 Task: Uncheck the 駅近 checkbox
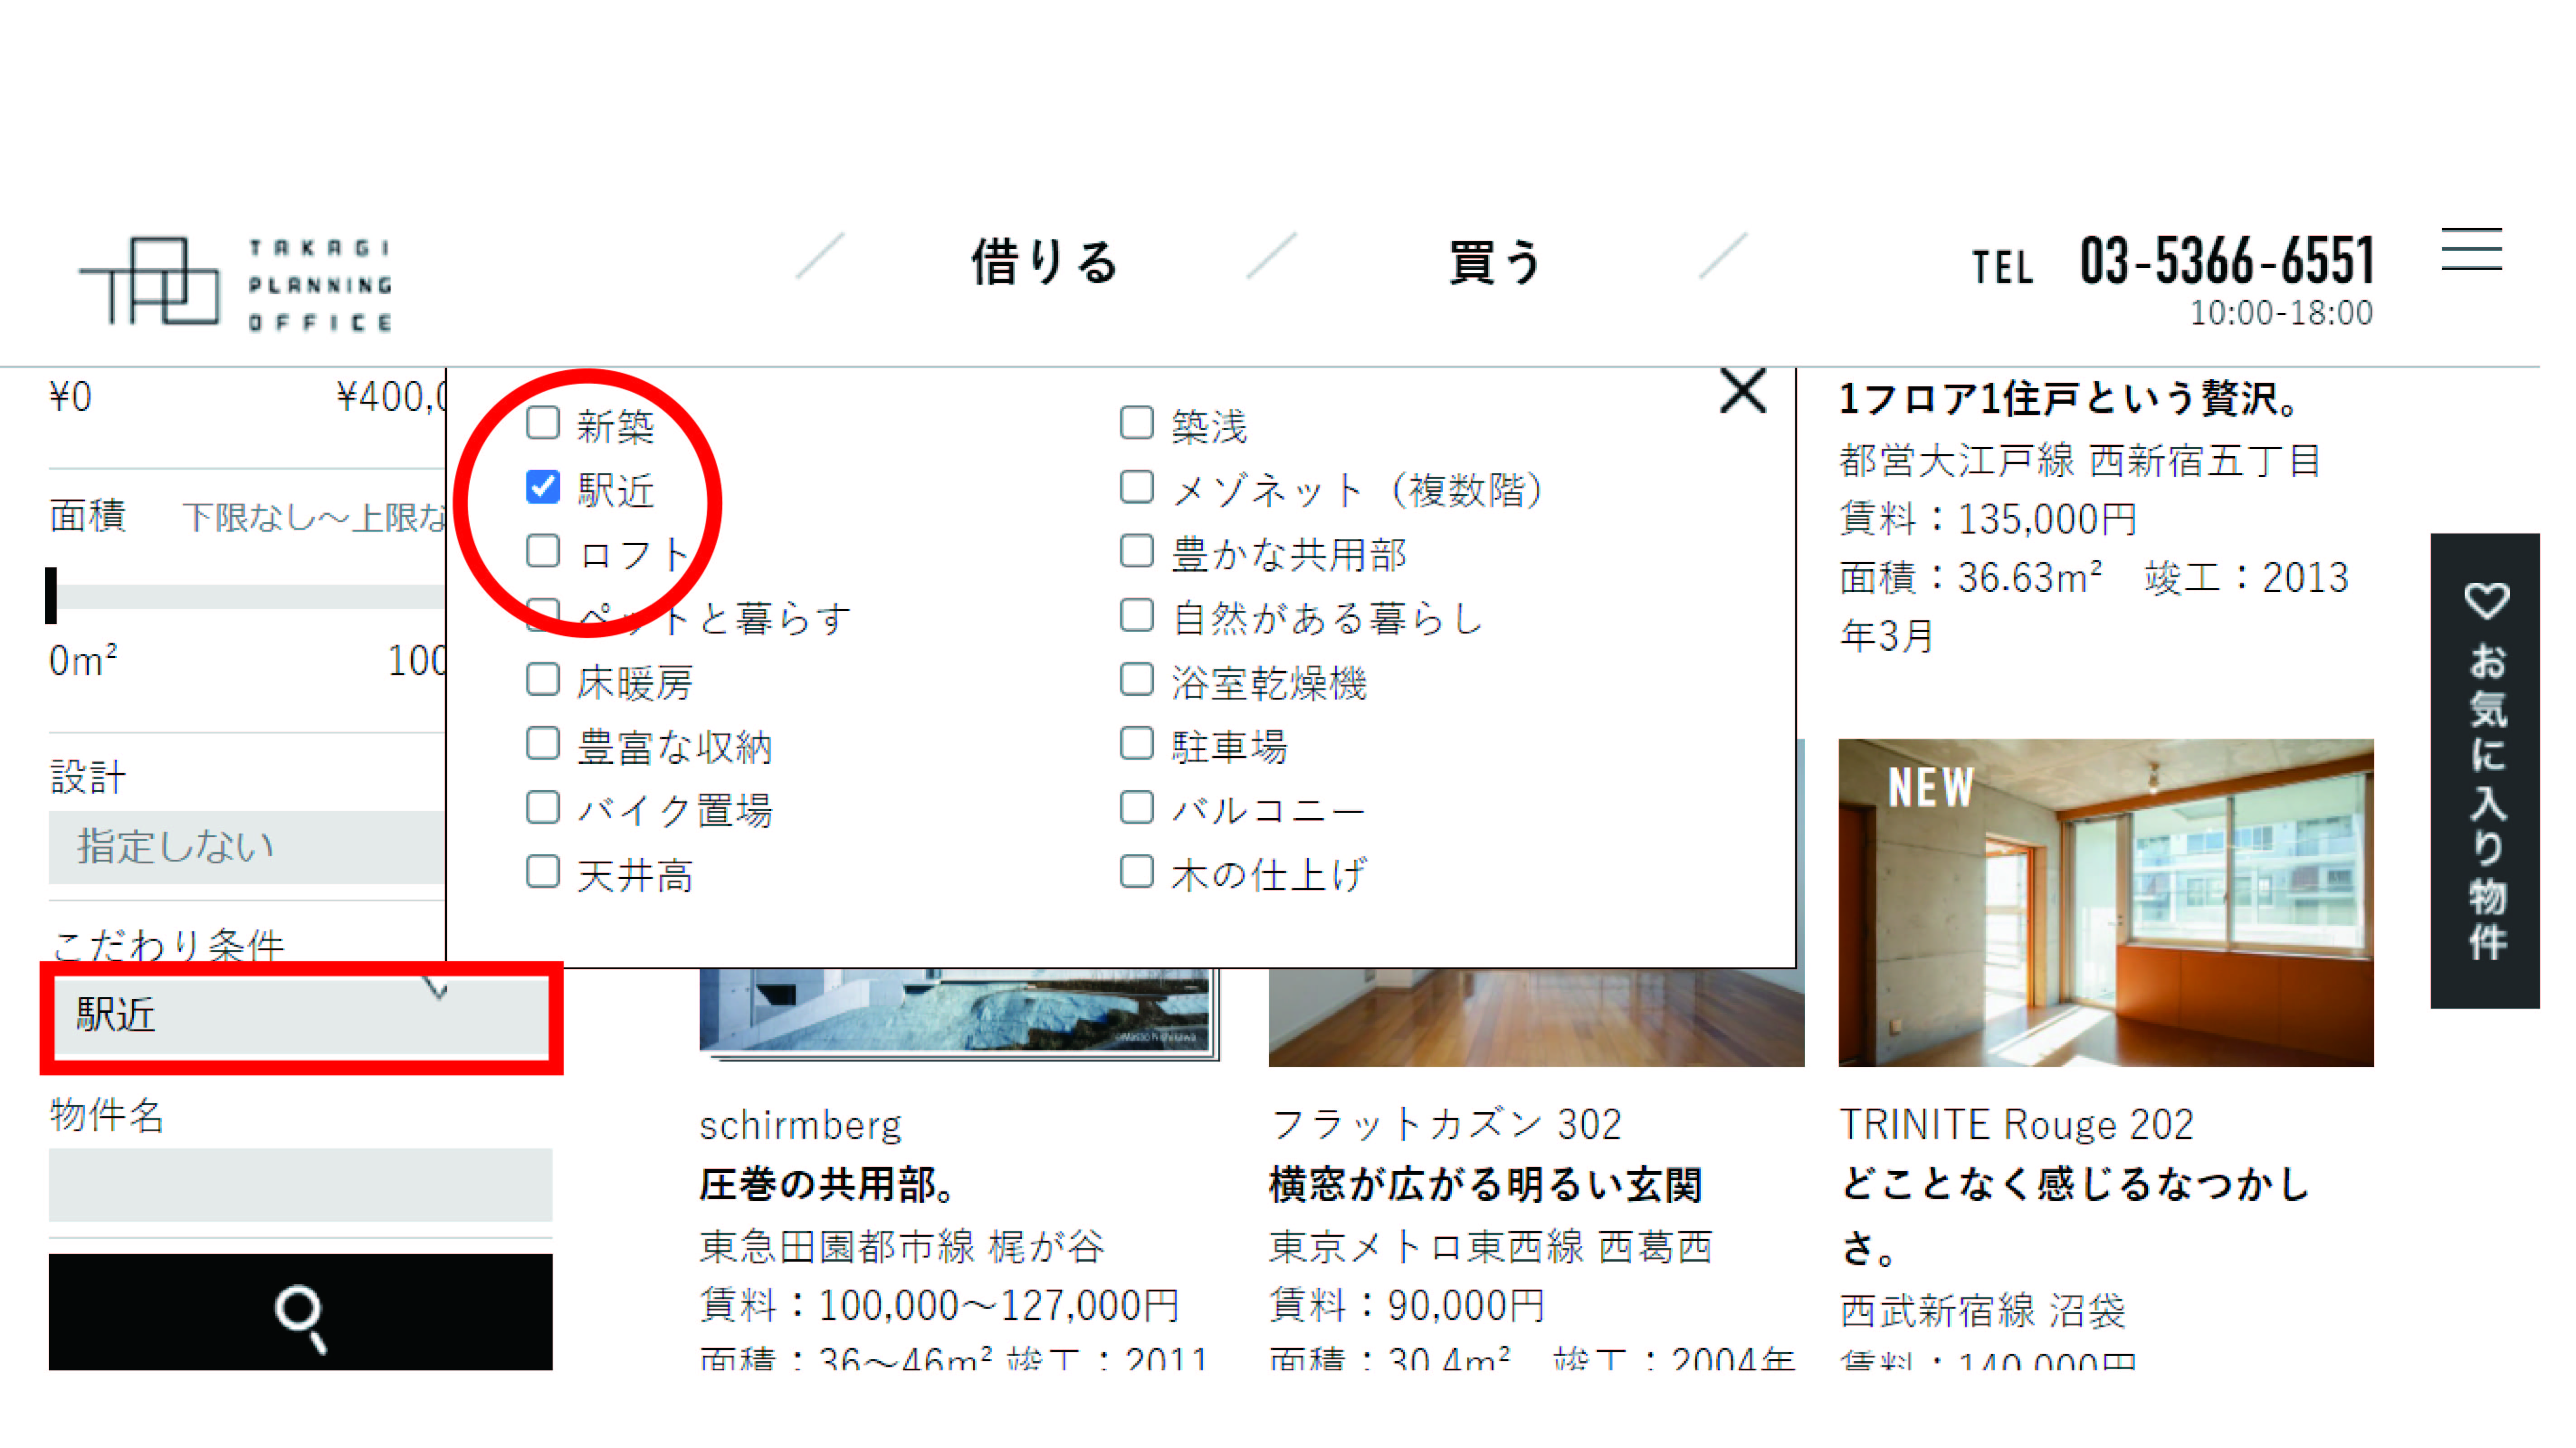[543, 487]
